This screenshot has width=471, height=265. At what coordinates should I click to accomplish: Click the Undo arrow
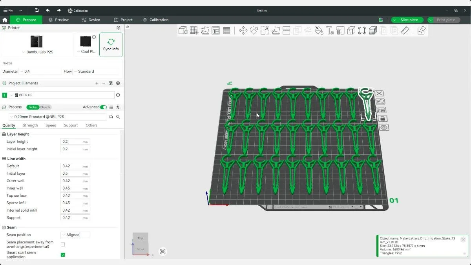[x=47, y=11]
